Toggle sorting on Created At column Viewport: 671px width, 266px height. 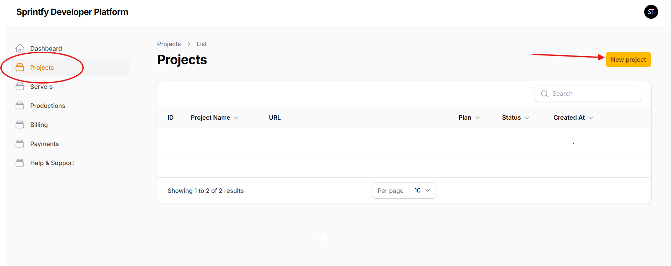(x=591, y=118)
